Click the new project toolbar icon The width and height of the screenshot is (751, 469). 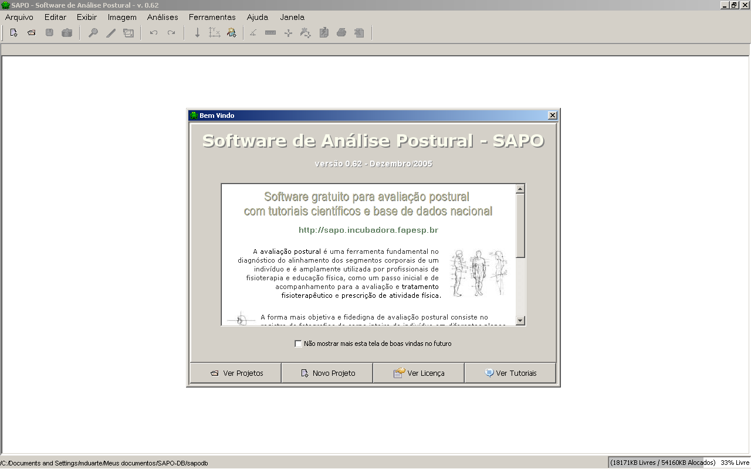pos(14,33)
